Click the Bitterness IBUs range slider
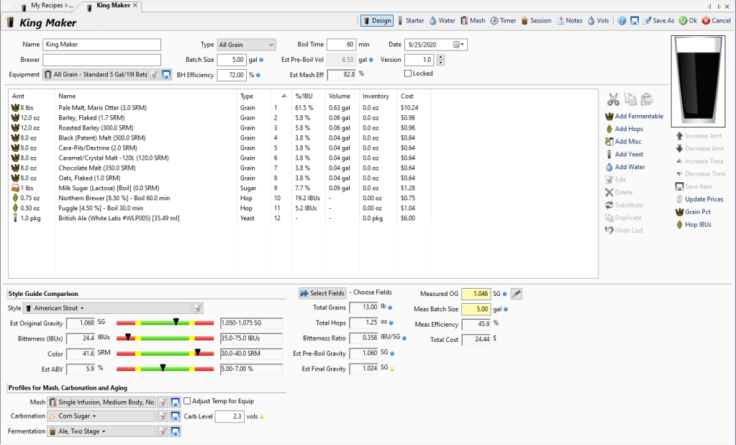 (x=165, y=336)
